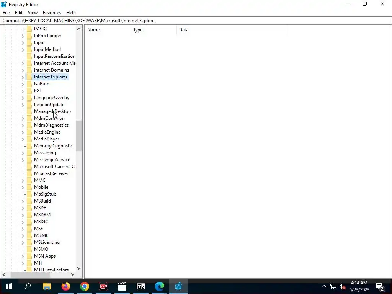The height and width of the screenshot is (294, 392).
Task: Open the Action Center notifications
Action: [x=380, y=286]
